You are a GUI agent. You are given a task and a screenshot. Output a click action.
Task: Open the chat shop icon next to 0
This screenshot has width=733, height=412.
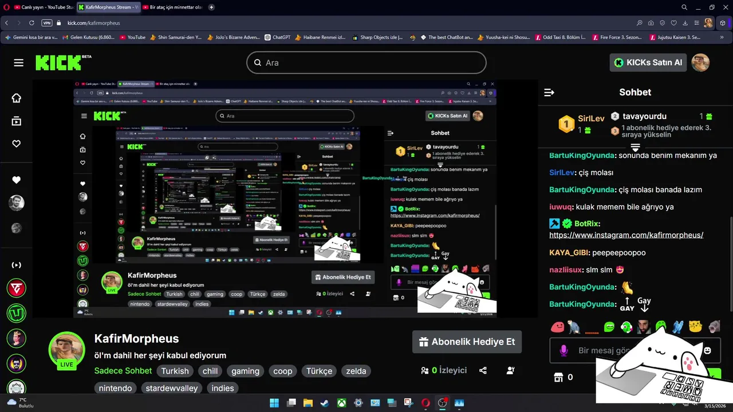[x=558, y=377]
